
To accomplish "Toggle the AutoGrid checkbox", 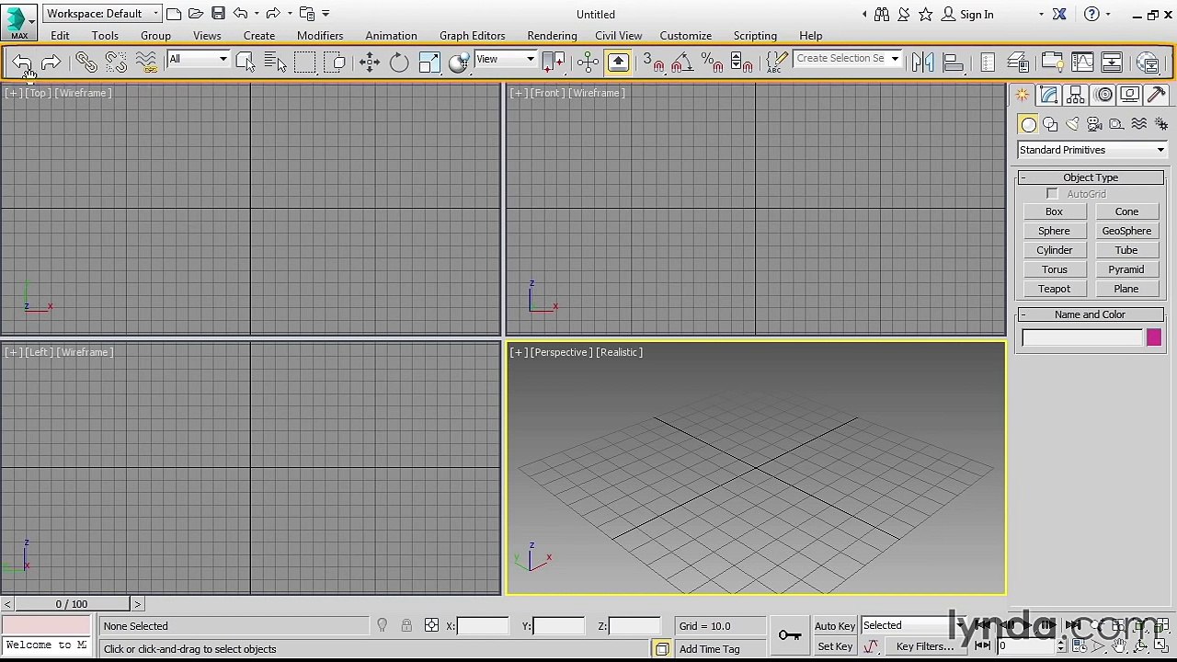I will (x=1052, y=194).
